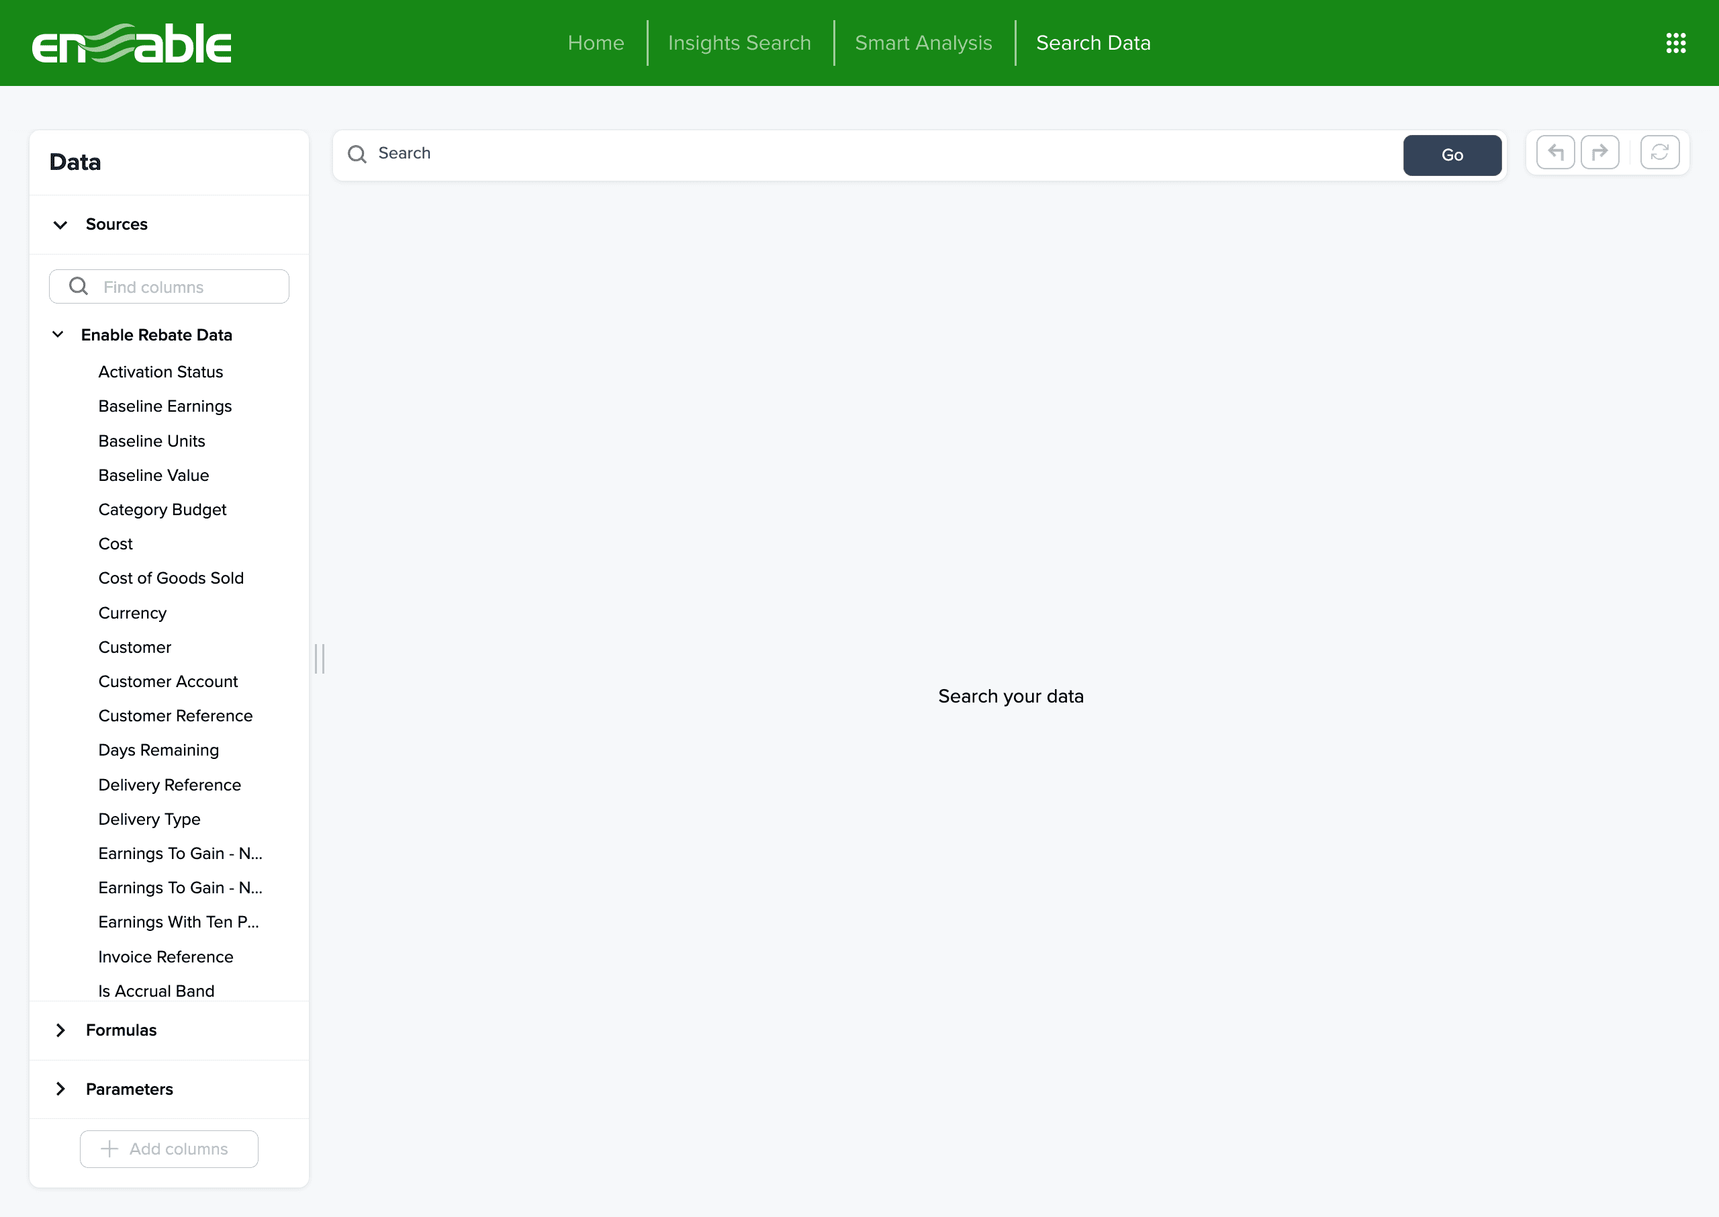The image size is (1719, 1217).
Task: Select the Baseline Units column
Action: [x=151, y=441]
